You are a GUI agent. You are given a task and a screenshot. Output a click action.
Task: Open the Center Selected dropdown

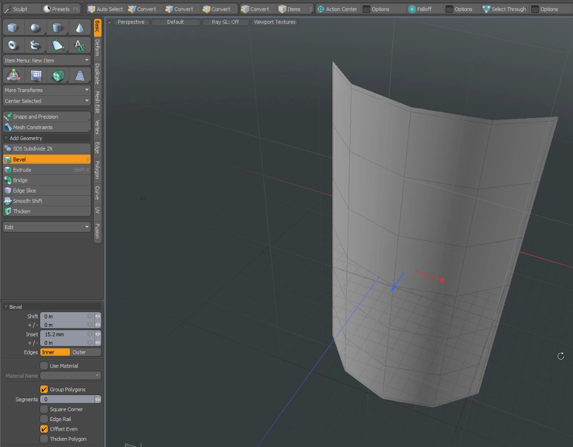click(x=47, y=101)
